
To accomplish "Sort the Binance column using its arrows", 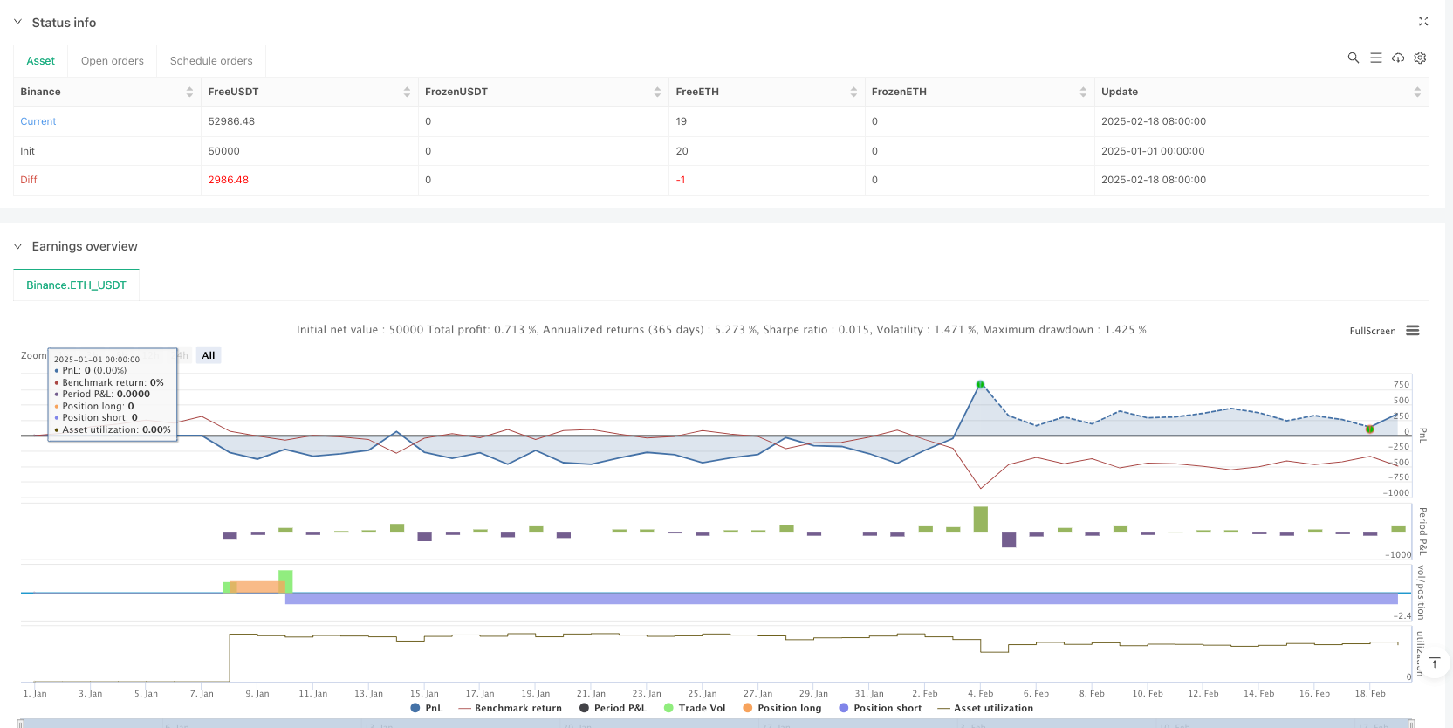I will click(x=189, y=92).
